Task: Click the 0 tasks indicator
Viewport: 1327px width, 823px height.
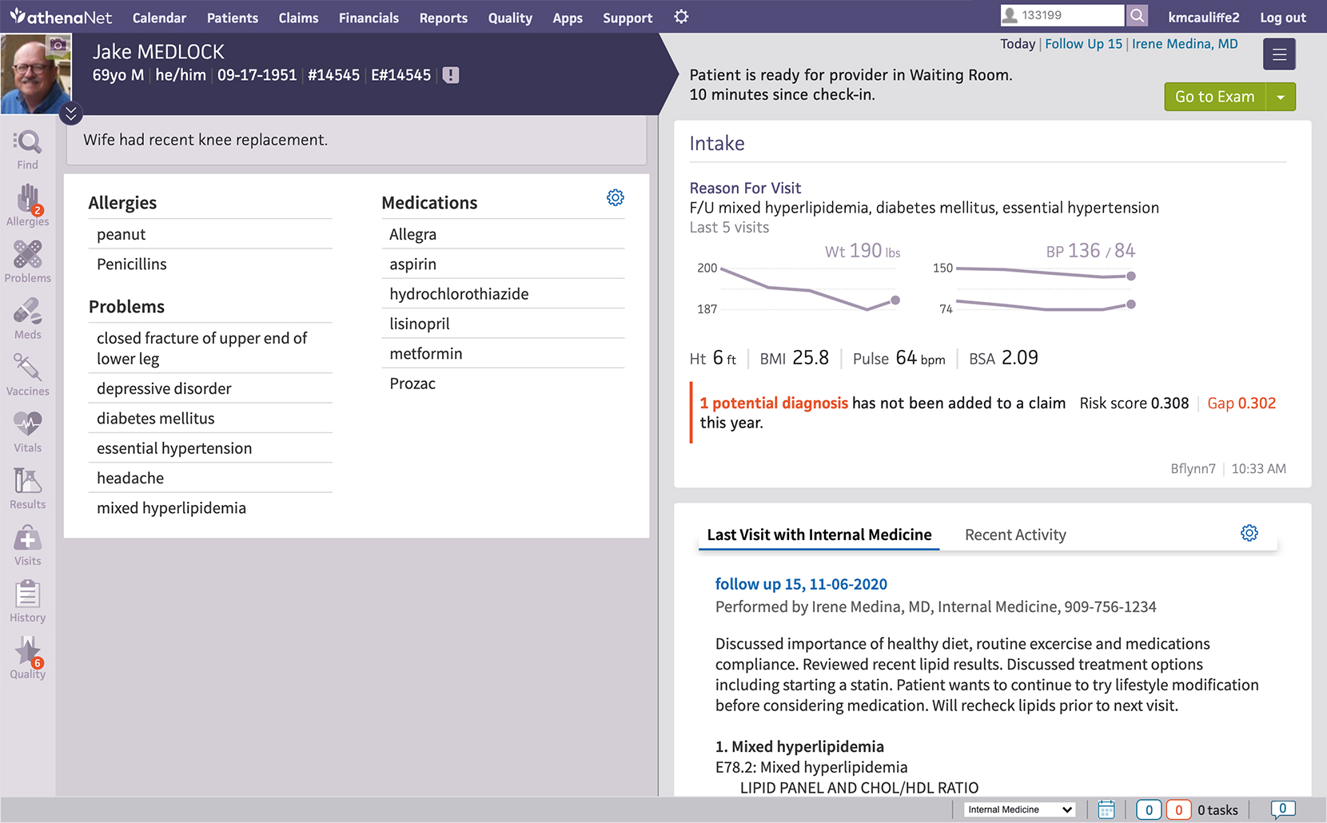Action: [x=1217, y=810]
